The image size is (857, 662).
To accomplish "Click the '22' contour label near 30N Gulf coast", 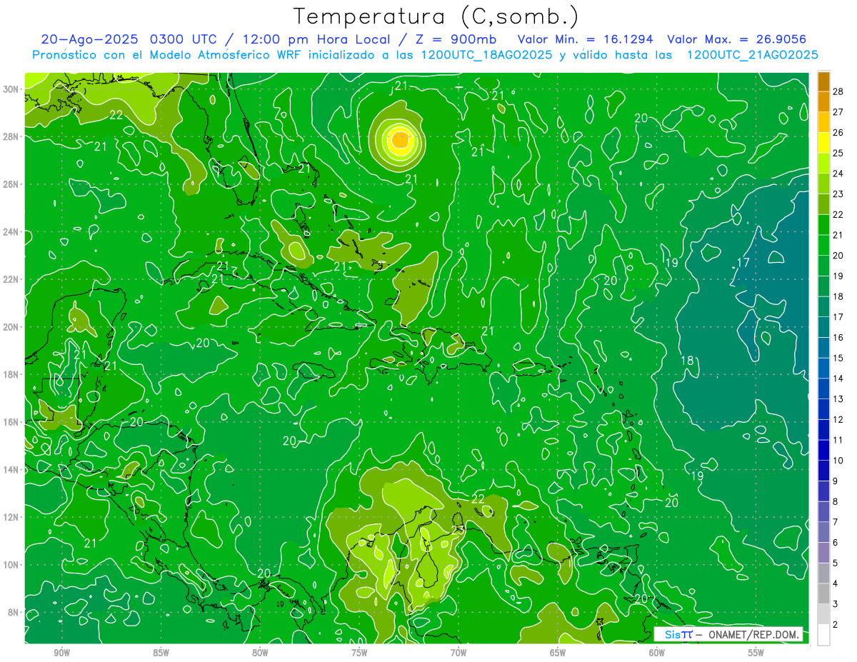I will [116, 114].
